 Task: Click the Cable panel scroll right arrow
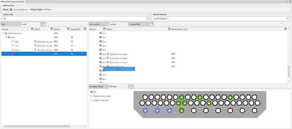pos(86,126)
